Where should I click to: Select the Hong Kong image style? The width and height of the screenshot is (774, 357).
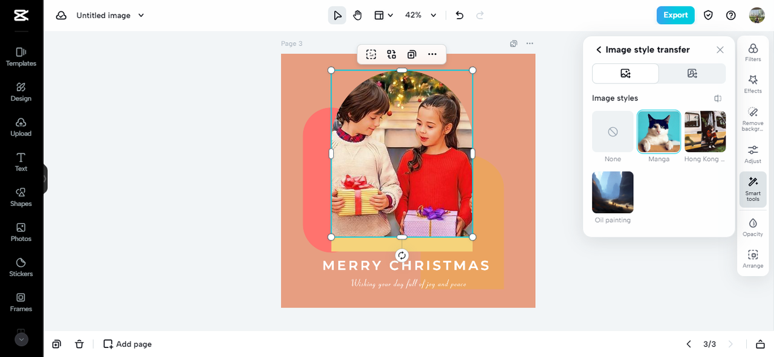[705, 132]
